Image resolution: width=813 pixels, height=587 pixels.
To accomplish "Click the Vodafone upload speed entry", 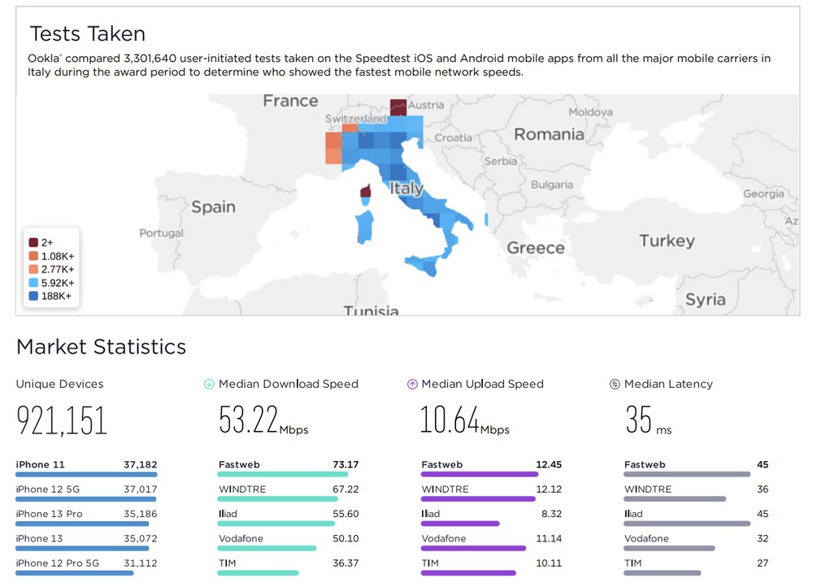I will click(491, 538).
